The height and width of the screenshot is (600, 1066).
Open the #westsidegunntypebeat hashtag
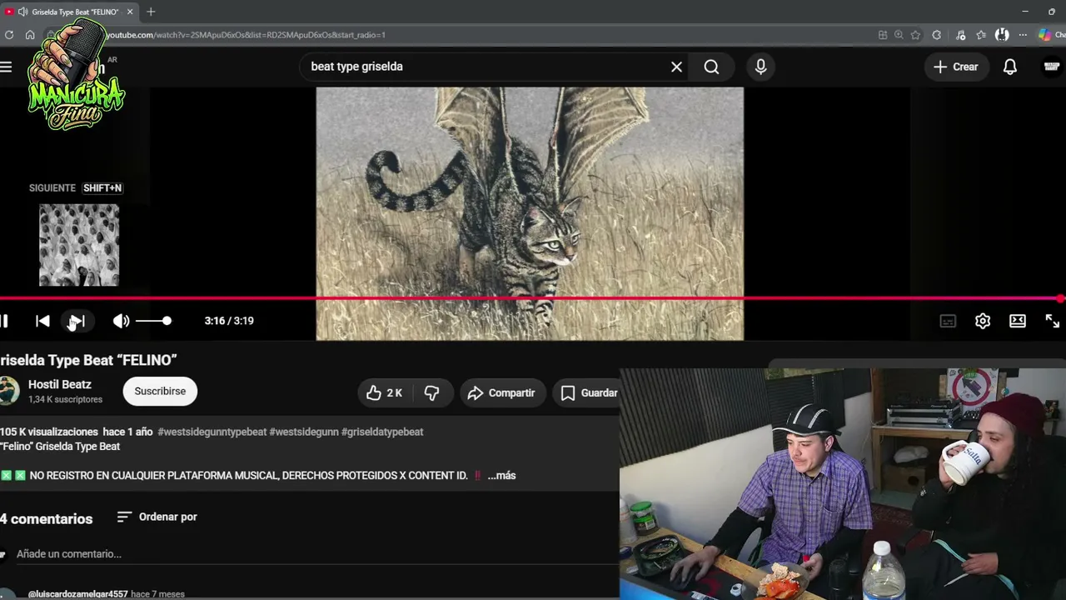pyautogui.click(x=212, y=432)
